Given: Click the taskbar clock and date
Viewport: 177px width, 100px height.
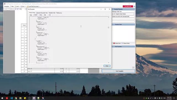Looking at the screenshot, I should (x=169, y=98).
